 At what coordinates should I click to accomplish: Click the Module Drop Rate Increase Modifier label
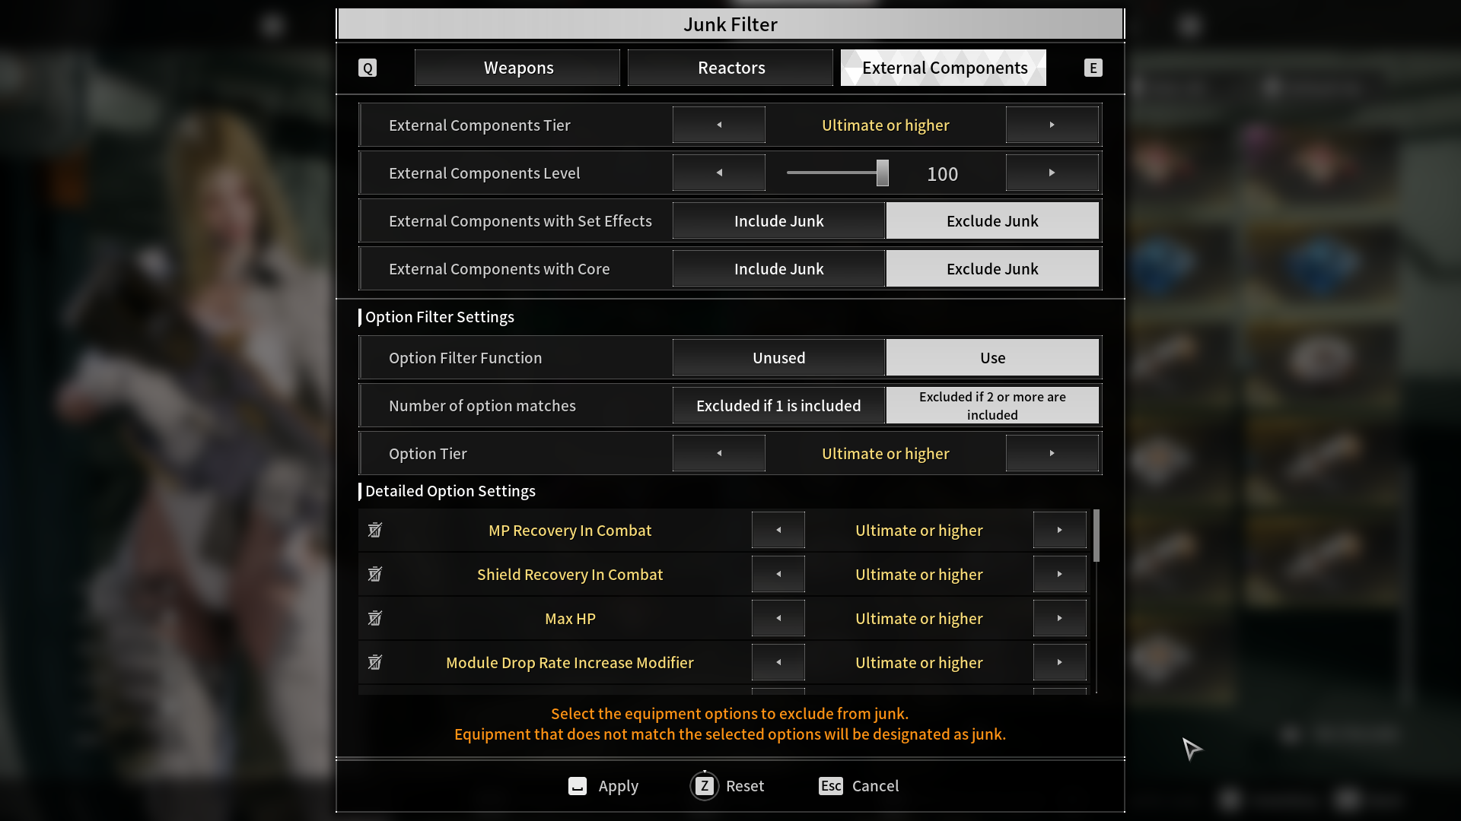570,662
